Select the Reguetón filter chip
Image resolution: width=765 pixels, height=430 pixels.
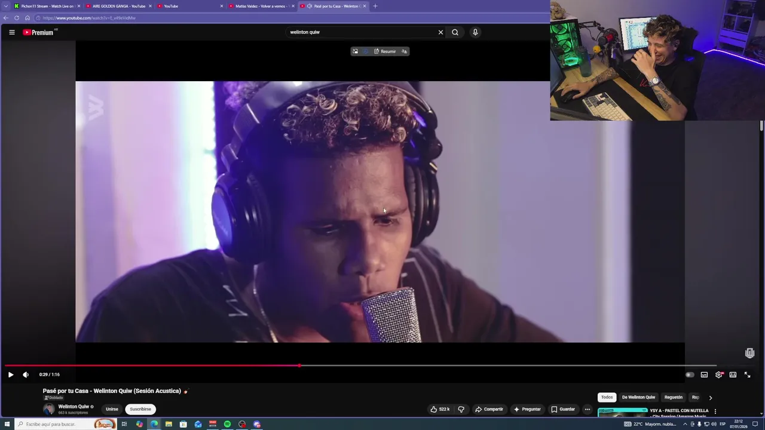674,397
